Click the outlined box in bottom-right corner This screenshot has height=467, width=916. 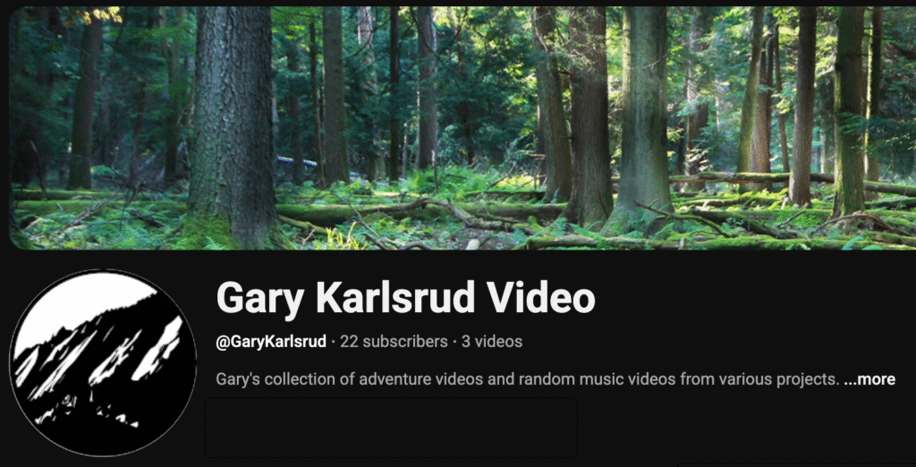797,465
